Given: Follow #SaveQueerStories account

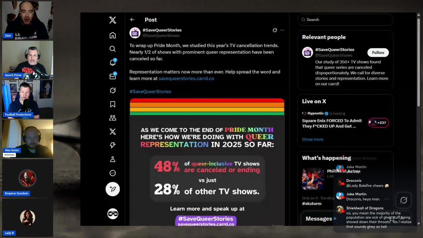Looking at the screenshot, I should (378, 53).
